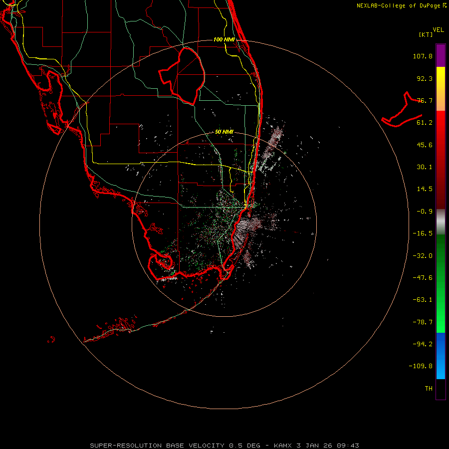Click the 76.7 value on the velocity scale

(x=425, y=100)
